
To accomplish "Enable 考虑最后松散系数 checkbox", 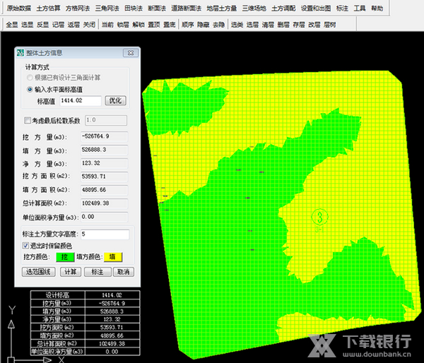I will pos(28,121).
